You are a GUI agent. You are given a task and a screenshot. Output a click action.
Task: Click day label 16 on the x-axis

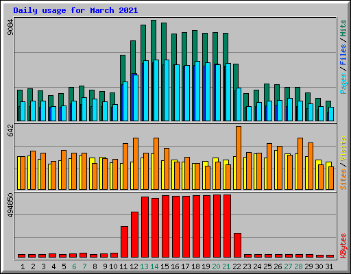pos(175,266)
